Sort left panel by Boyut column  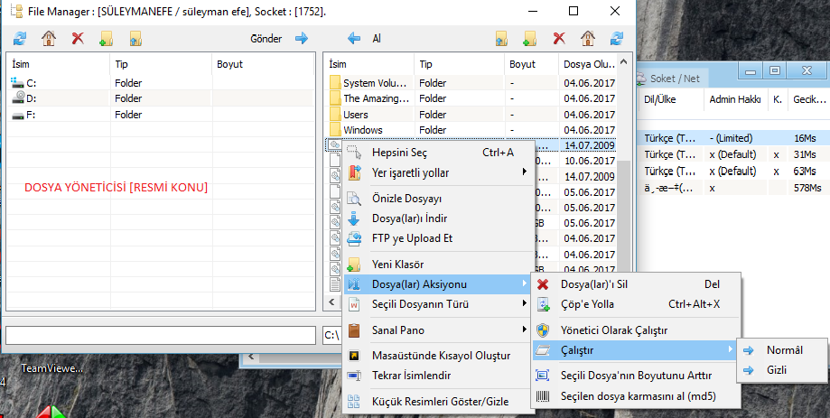(263, 64)
